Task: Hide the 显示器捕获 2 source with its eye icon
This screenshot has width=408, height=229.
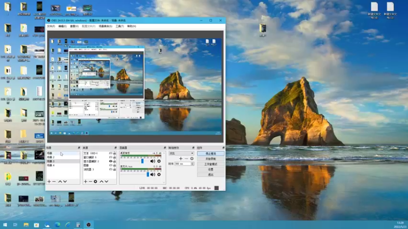Action: point(111,161)
